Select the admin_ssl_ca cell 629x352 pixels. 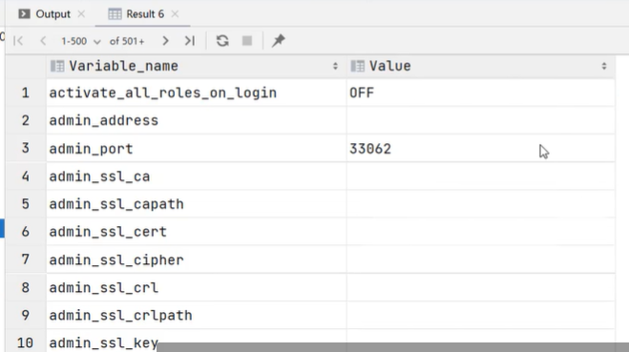[197, 176]
